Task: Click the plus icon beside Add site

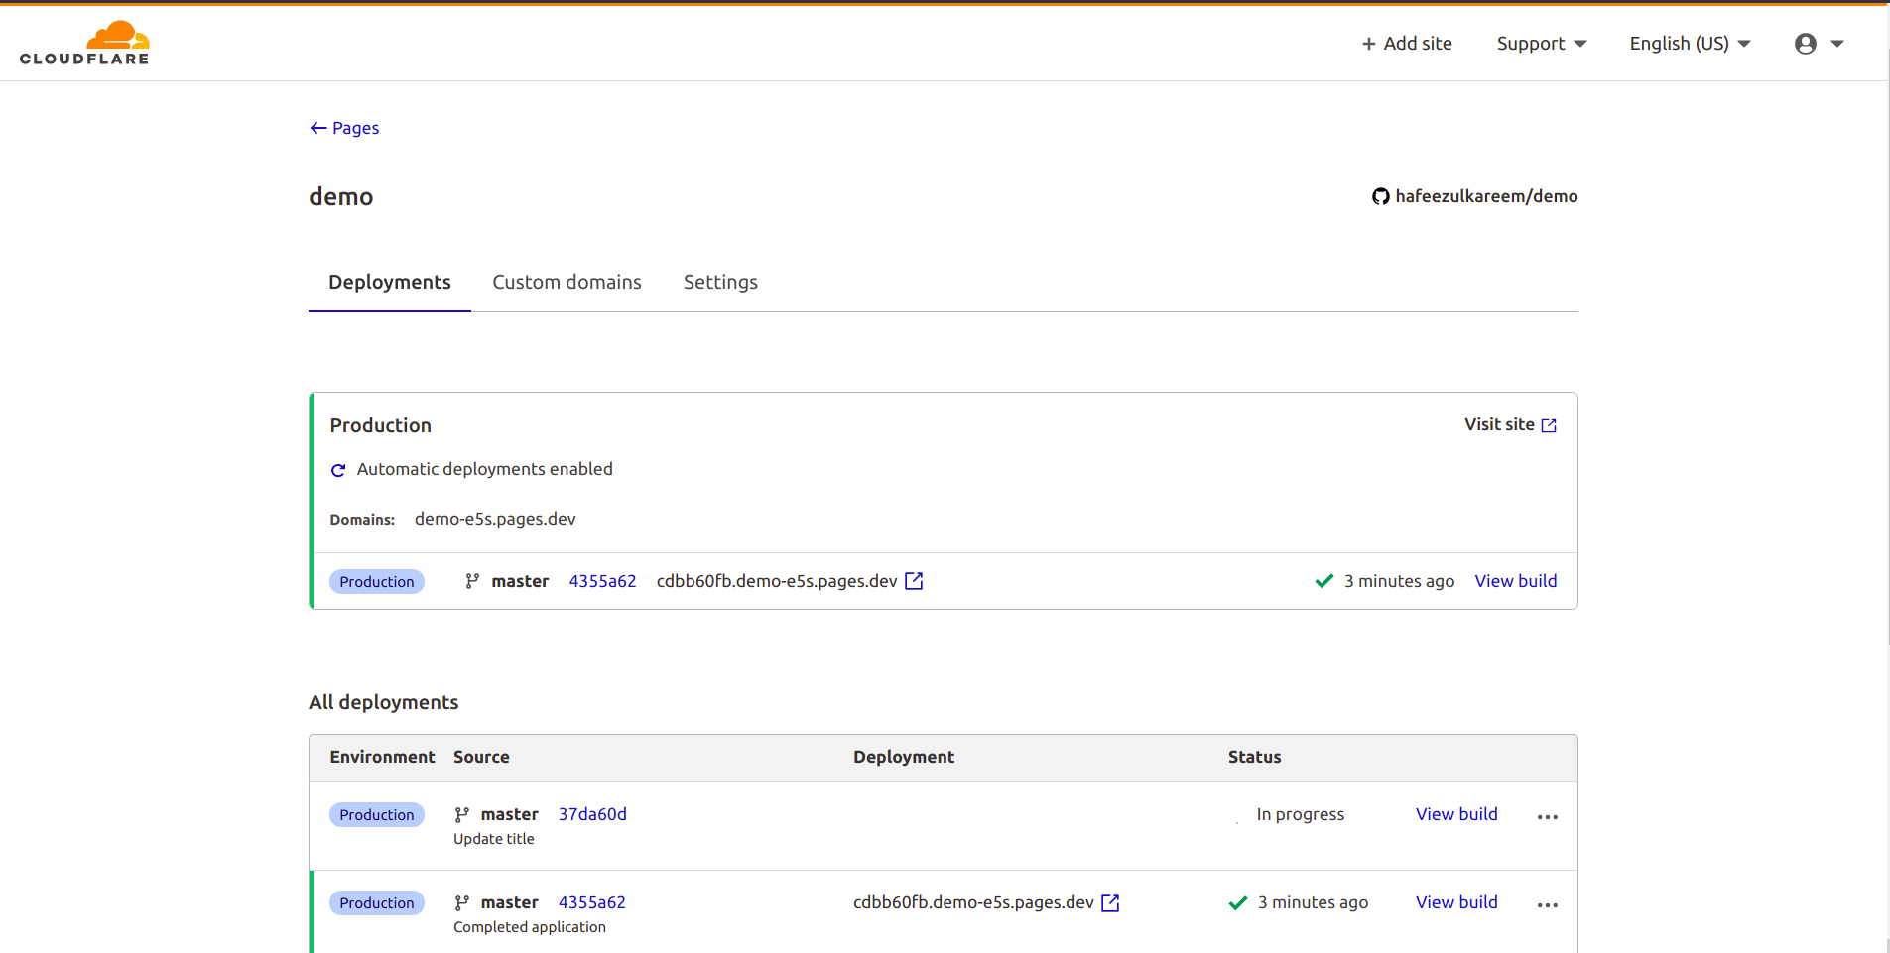Action: [x=1369, y=44]
